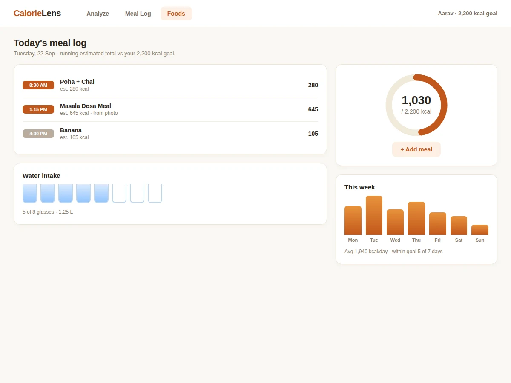Open the Analyze tab
The height and width of the screenshot is (383, 511).
pos(98,14)
